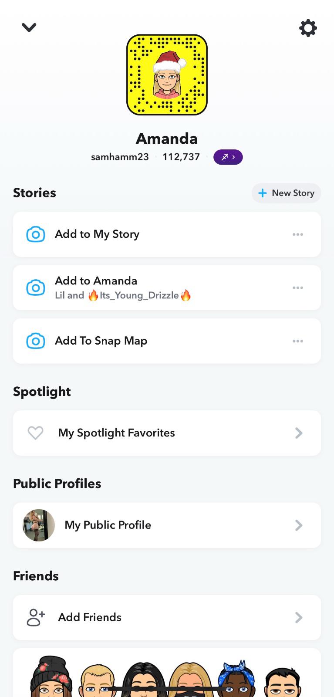The height and width of the screenshot is (697, 334).
Task: Expand Spotlight Favorites with the right chevron
Action: click(x=299, y=433)
